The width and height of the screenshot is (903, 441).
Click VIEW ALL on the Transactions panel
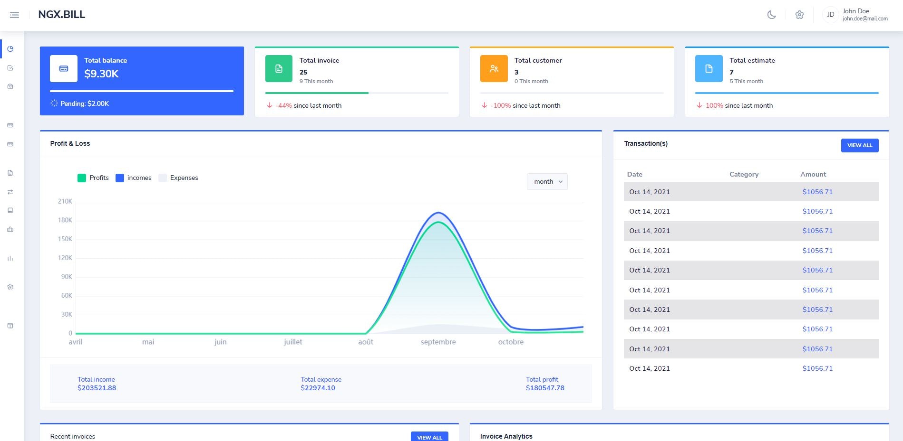point(859,145)
